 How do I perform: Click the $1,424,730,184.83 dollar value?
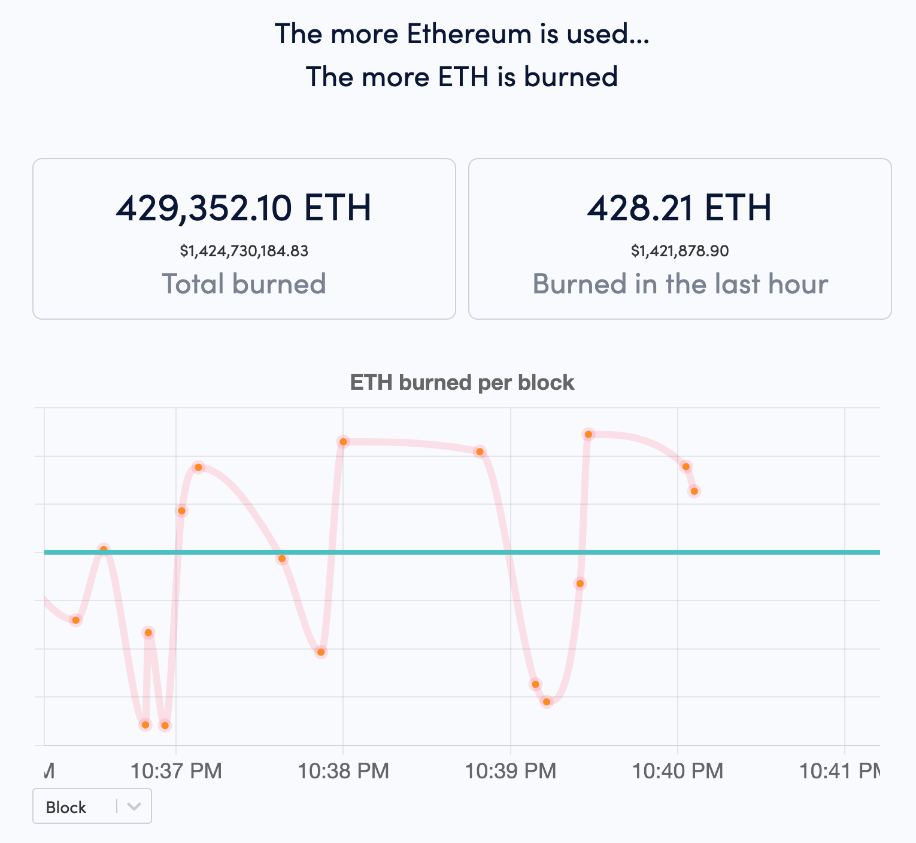pyautogui.click(x=244, y=251)
